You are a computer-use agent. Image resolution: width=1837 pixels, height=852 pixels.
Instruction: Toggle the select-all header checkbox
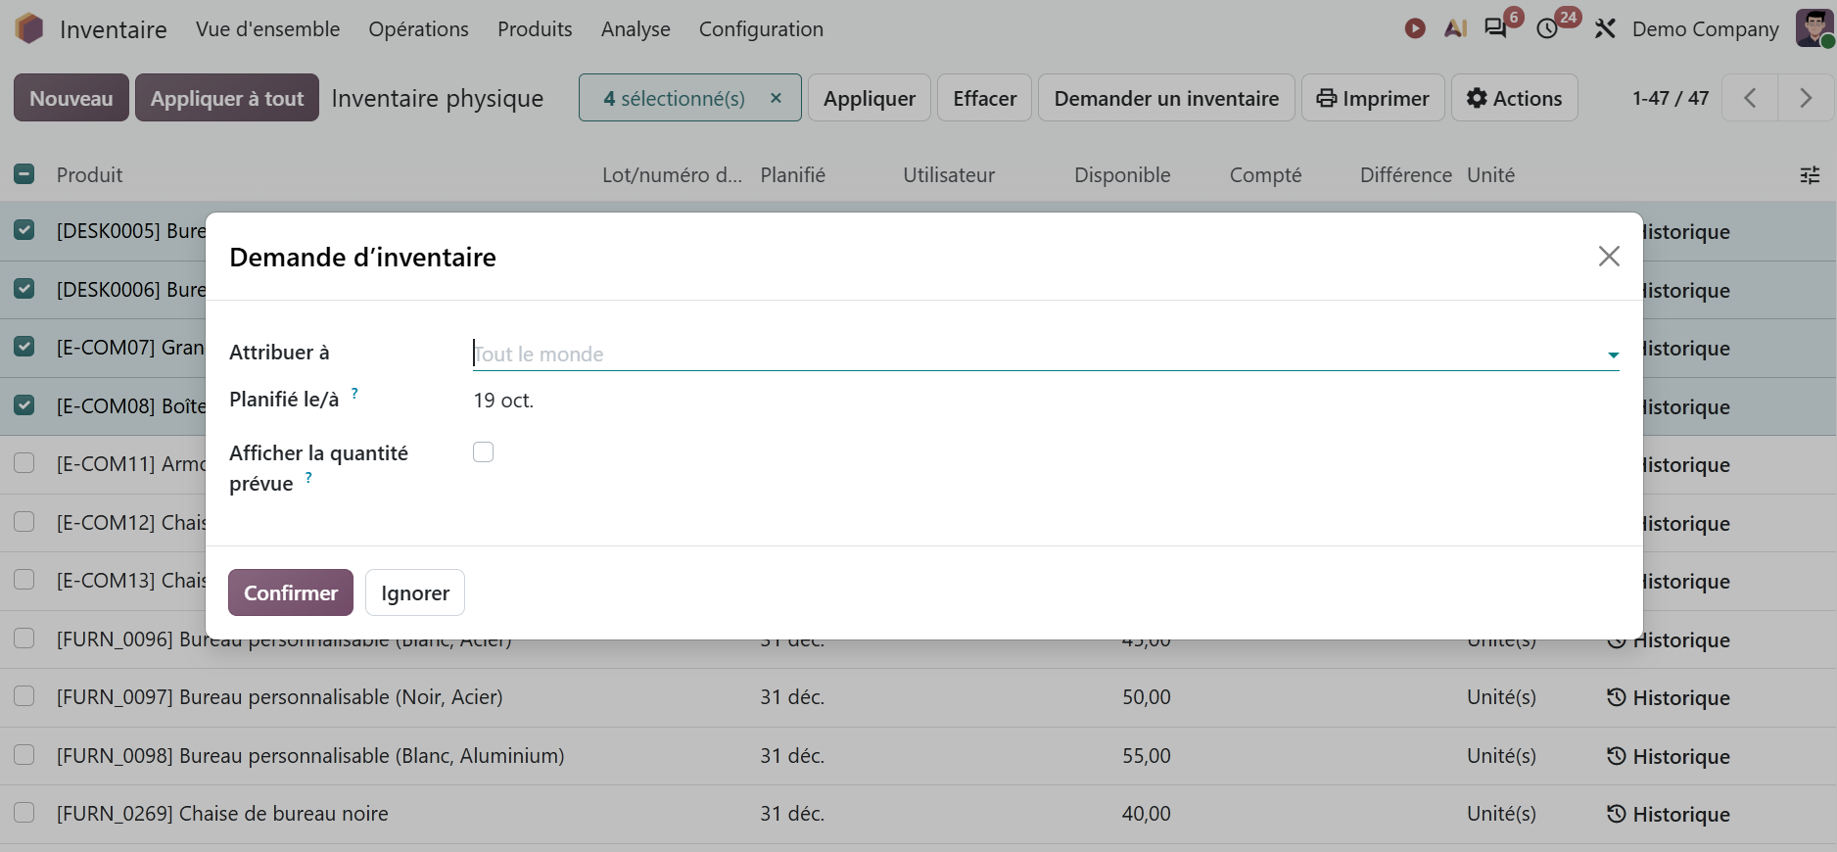(x=24, y=174)
